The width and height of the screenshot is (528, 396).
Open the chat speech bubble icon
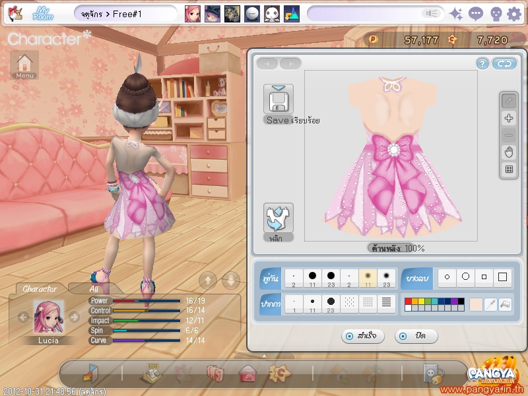click(x=475, y=14)
